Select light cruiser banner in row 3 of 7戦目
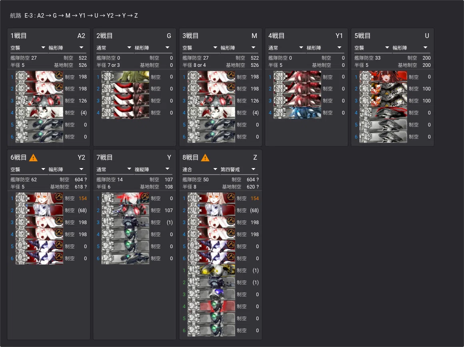Viewport: 464px width, 347px height. point(125,223)
